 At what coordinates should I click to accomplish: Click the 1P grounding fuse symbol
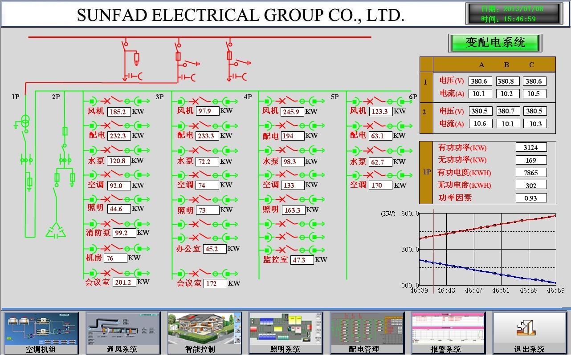[29, 182]
